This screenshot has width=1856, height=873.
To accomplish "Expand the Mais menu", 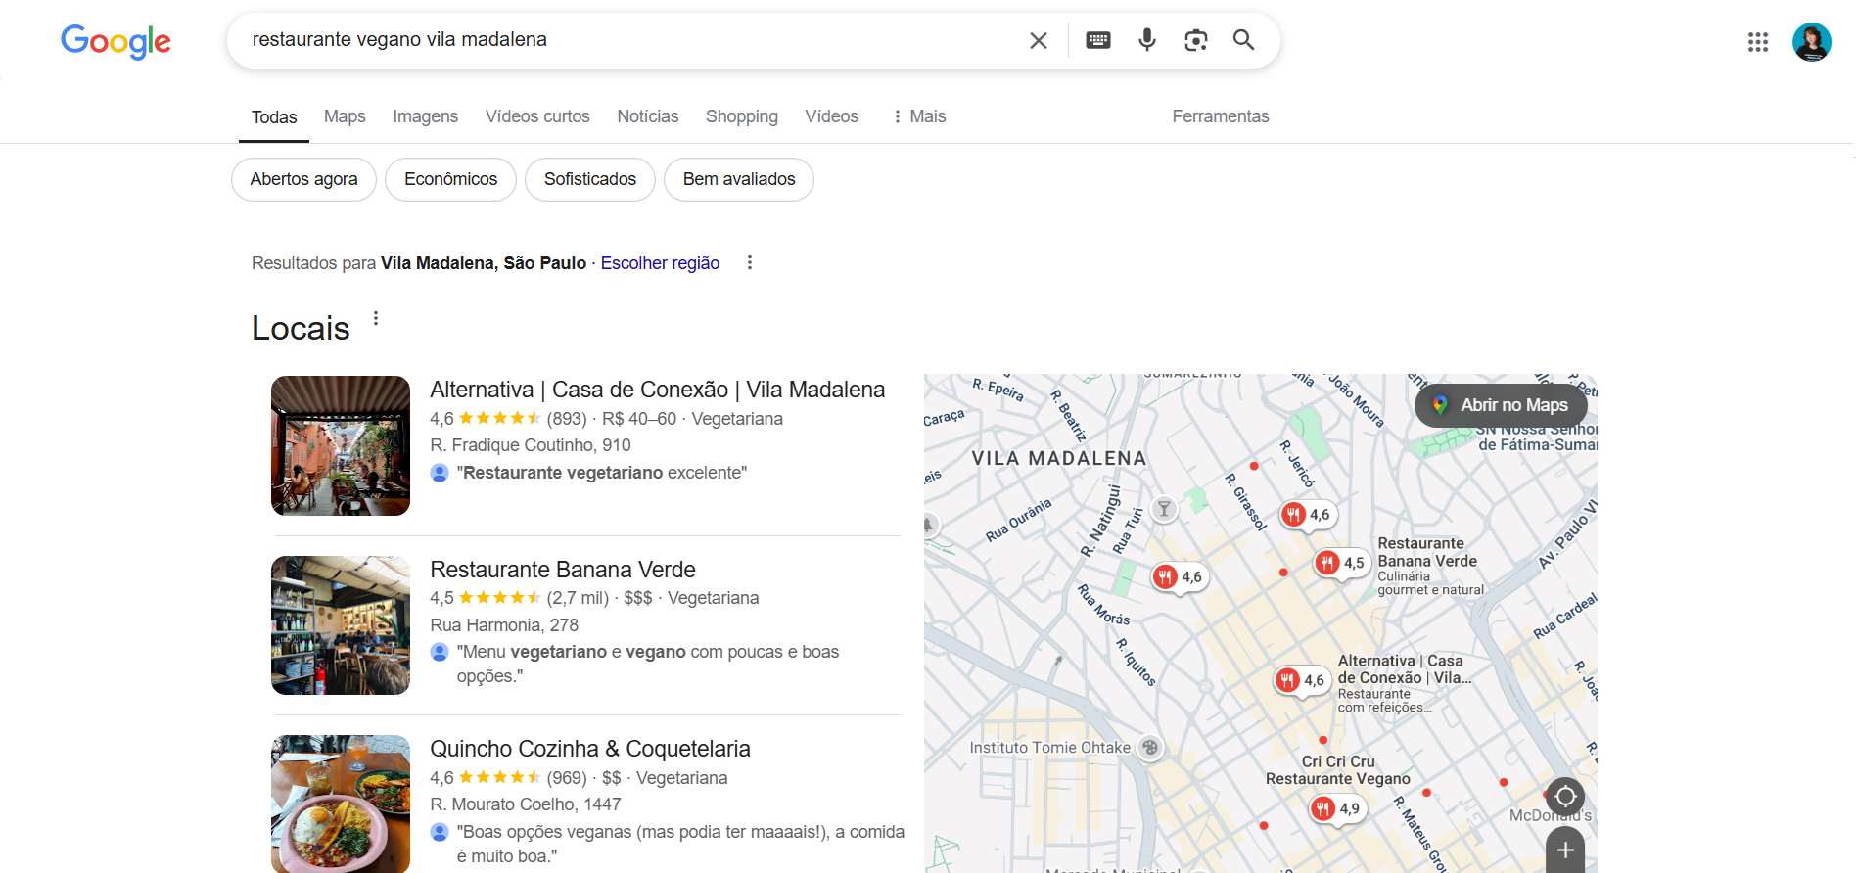I will click(918, 116).
